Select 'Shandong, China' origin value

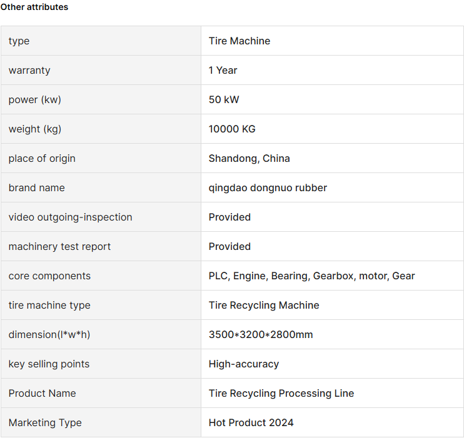click(x=249, y=158)
